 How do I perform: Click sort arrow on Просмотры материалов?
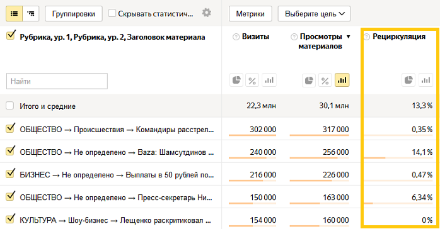pyautogui.click(x=348, y=36)
